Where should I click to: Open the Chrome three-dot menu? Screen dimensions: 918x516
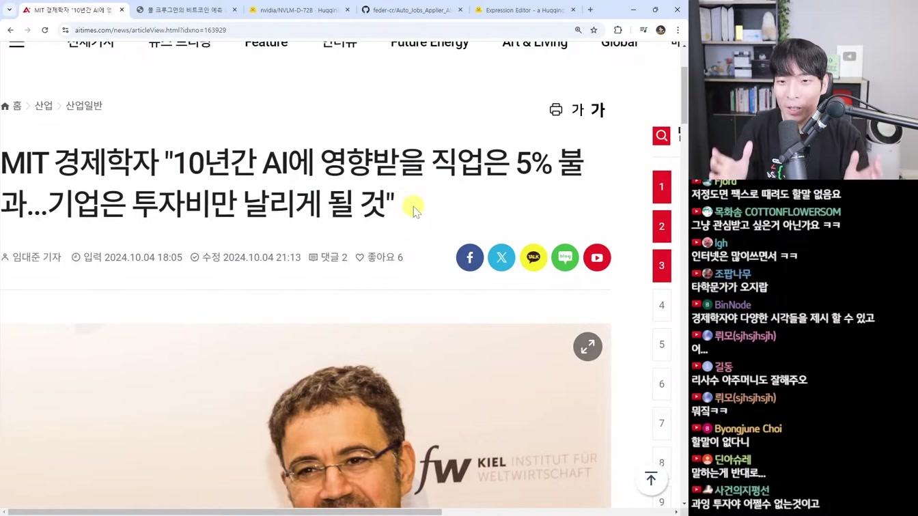coord(678,30)
